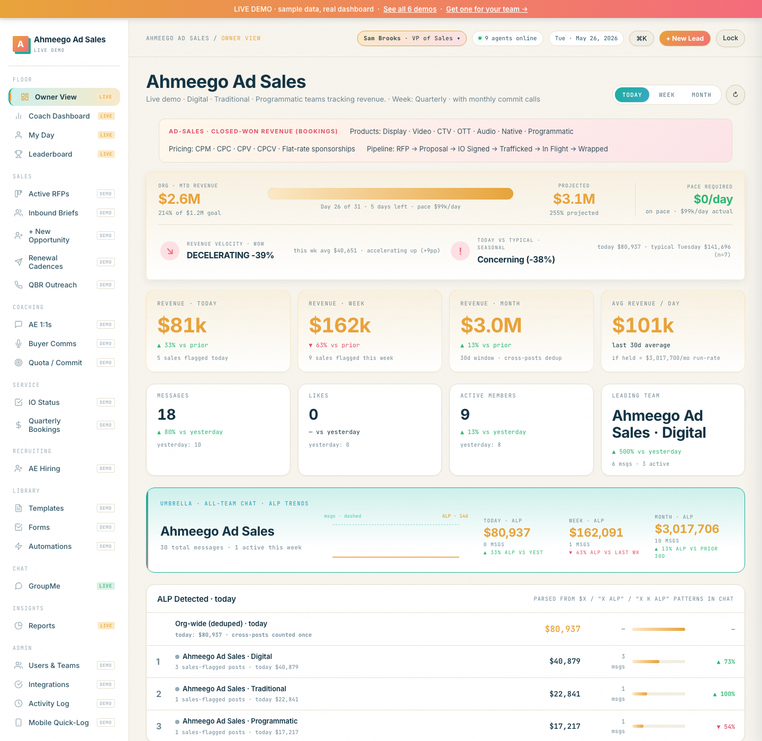Open Buyer Comms microphone icon

click(x=19, y=344)
